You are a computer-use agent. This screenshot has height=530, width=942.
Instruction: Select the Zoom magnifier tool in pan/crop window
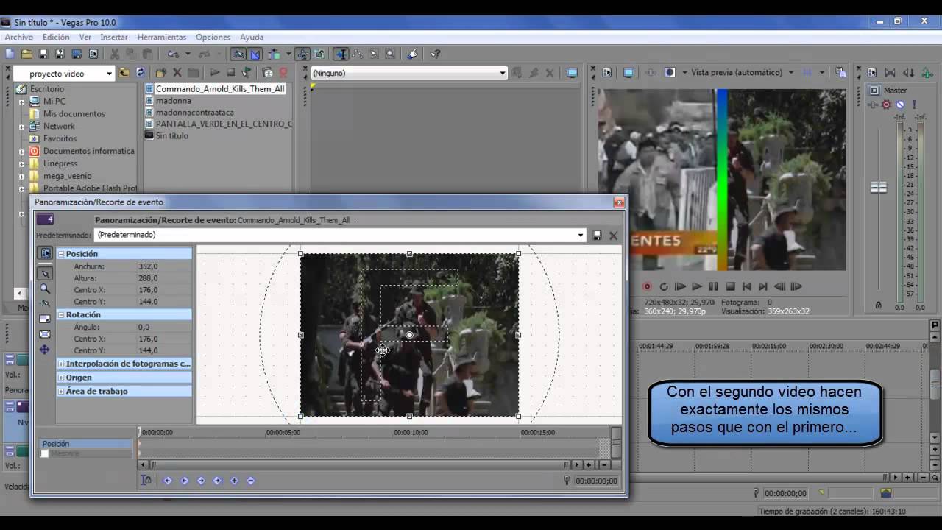45,289
